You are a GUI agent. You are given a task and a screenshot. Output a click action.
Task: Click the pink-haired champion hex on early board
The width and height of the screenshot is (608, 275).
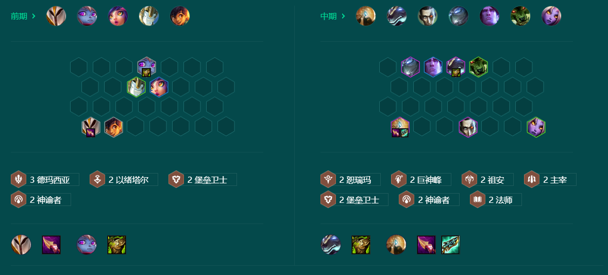[x=159, y=87]
